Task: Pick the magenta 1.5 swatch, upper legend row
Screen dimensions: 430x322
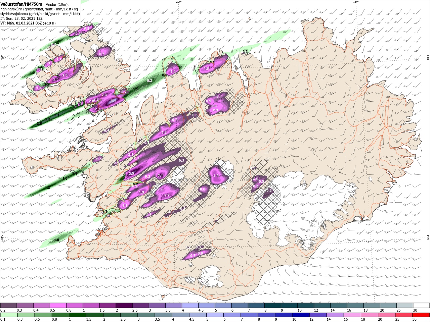Action: click(x=107, y=306)
